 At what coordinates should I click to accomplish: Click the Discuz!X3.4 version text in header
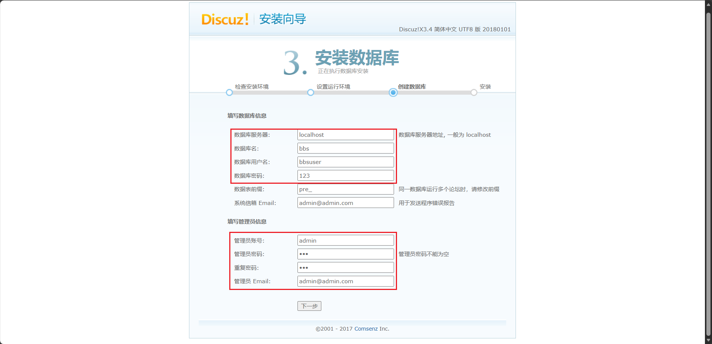pos(455,29)
